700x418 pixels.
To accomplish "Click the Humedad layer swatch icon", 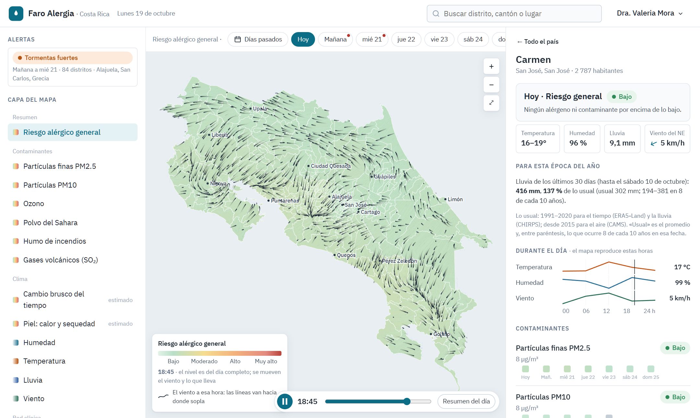I will tap(16, 343).
